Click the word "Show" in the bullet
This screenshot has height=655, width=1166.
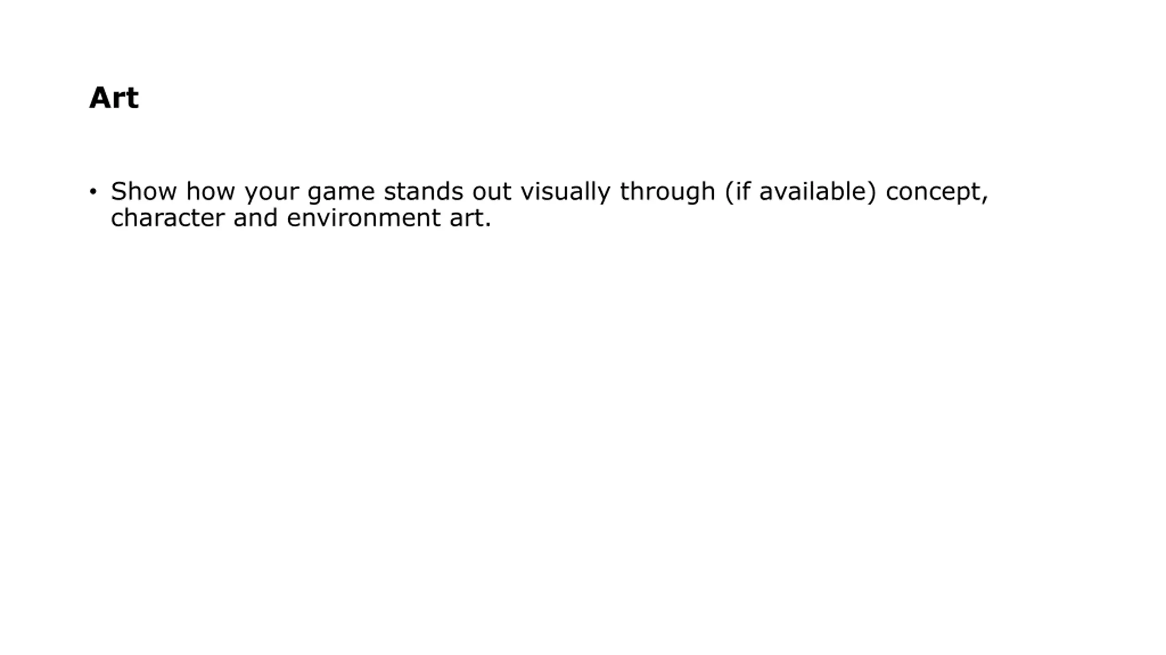pos(144,191)
